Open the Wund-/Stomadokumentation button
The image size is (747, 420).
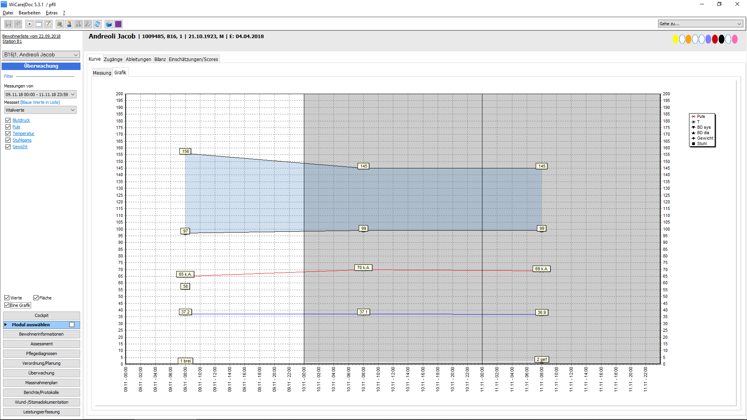(42, 402)
